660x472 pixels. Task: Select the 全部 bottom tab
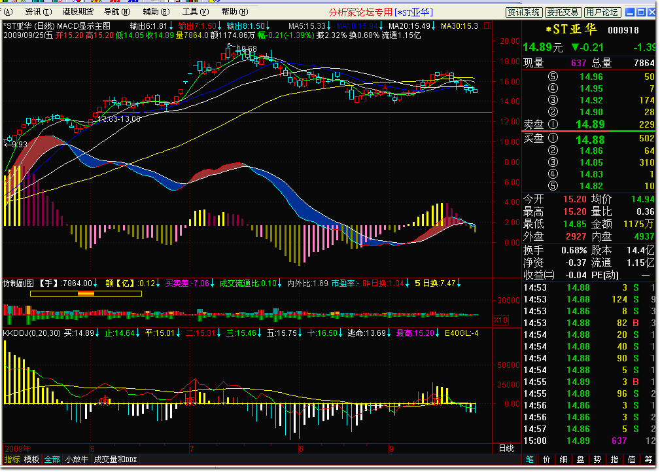tap(52, 460)
